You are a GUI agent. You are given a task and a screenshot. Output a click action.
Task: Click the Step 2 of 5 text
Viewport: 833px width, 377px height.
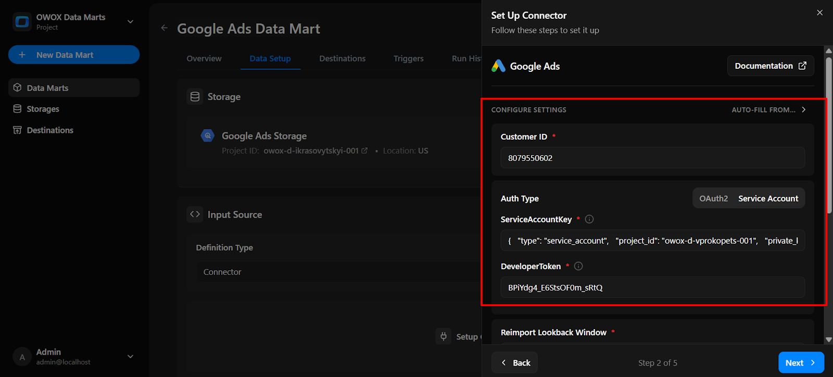pyautogui.click(x=658, y=363)
